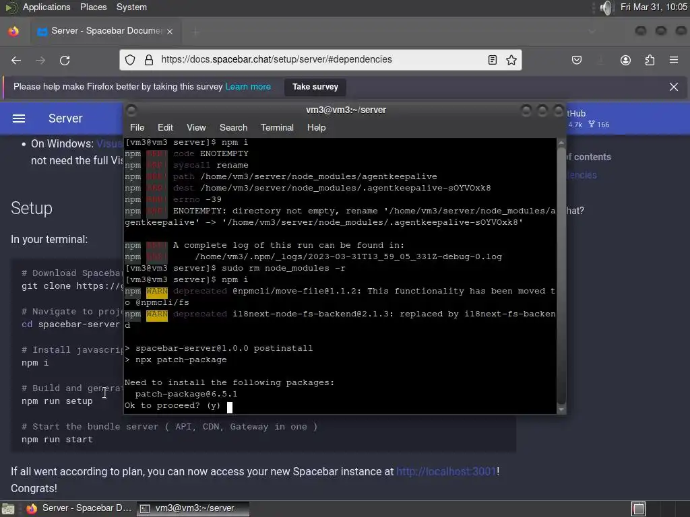
Task: Open the http://localhost:3001 link
Action: pos(446,471)
